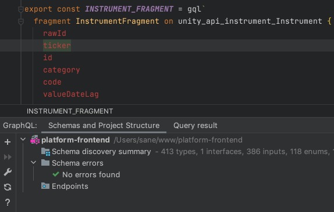Click the rawId field in the fragment
The width and height of the screenshot is (334, 212).
coord(55,33)
